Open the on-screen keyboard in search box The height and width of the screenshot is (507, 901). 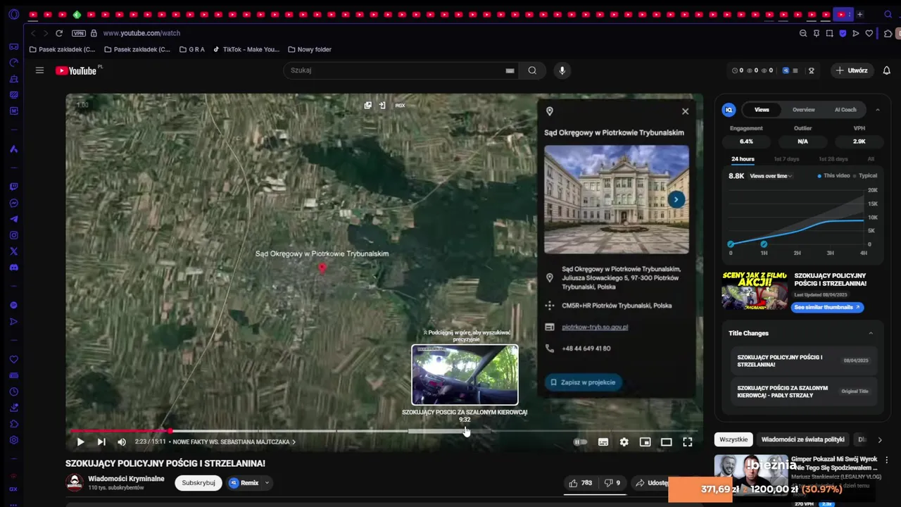510,70
